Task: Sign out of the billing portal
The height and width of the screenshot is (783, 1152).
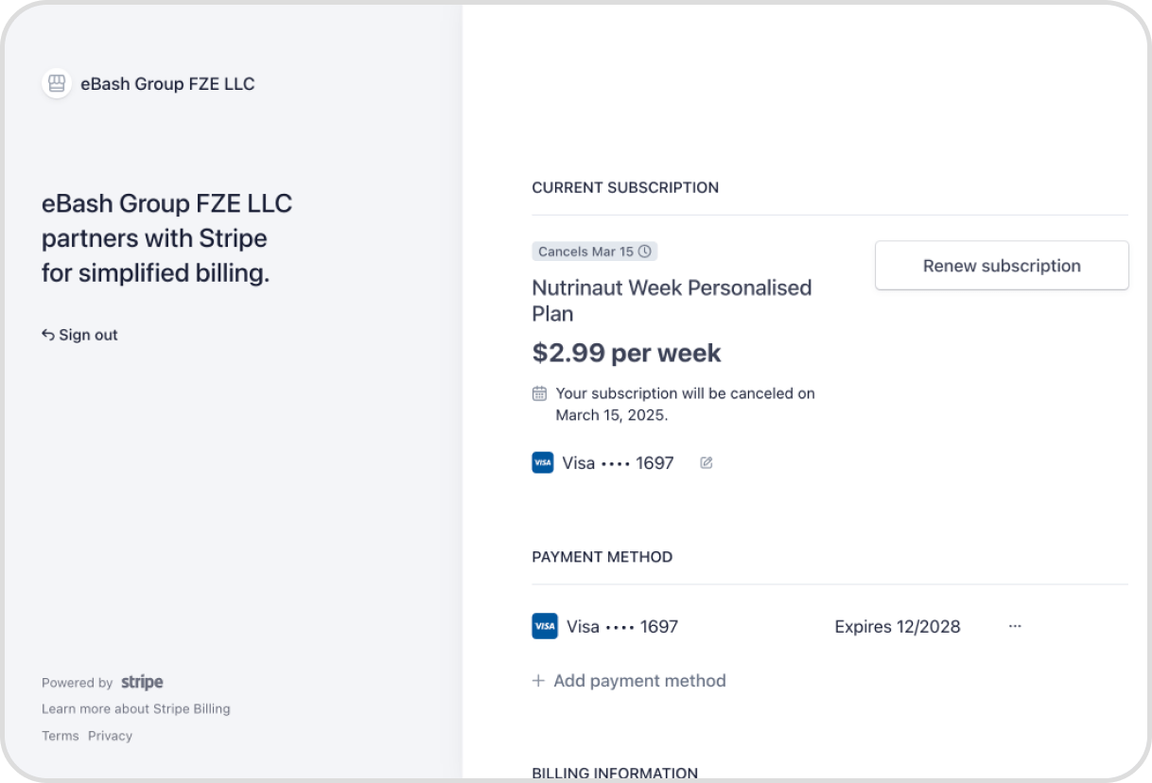Action: 79,335
